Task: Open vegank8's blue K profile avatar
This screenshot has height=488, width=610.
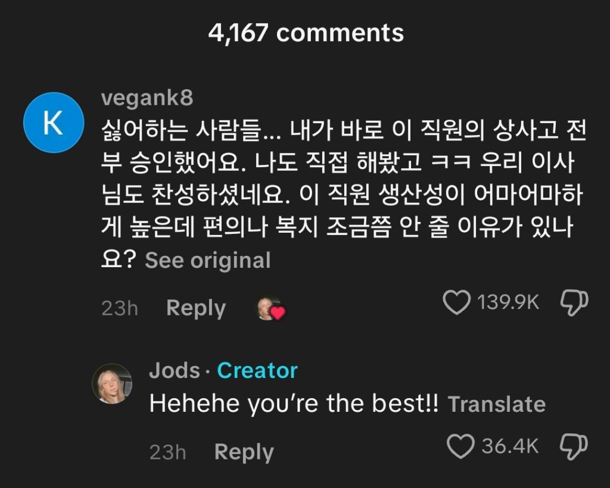Action: pyautogui.click(x=53, y=123)
